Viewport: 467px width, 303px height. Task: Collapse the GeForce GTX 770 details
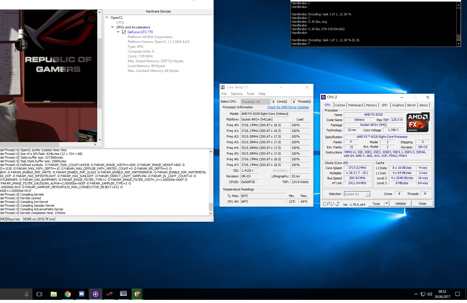[118, 32]
